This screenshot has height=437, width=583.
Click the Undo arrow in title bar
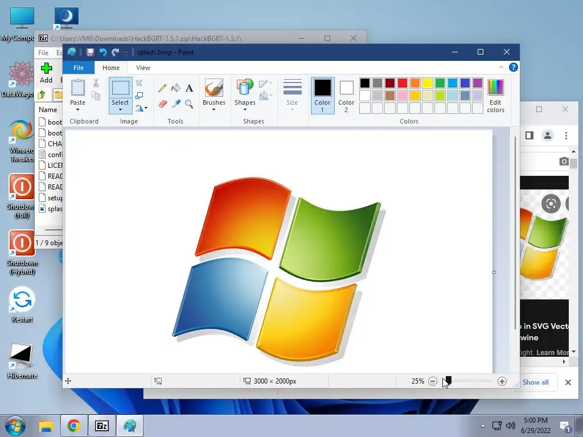click(x=103, y=52)
